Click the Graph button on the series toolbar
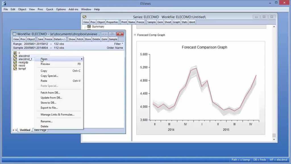This screenshot has width=291, height=164. coord(176,22)
